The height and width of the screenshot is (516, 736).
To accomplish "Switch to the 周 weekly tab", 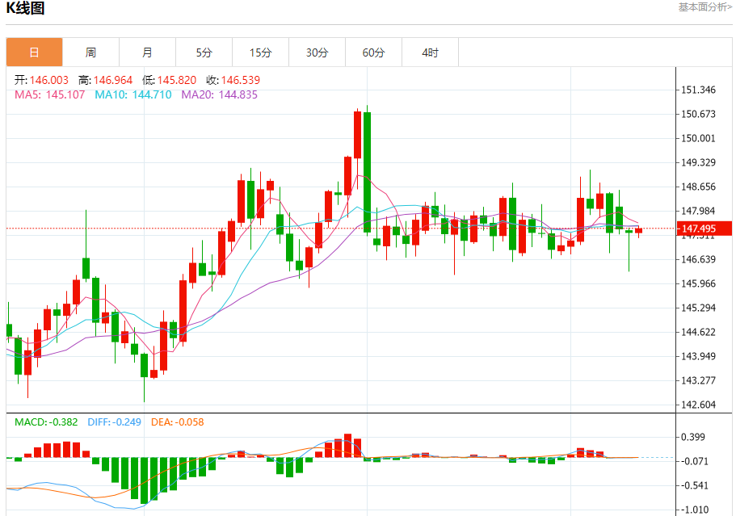I will [x=90, y=52].
